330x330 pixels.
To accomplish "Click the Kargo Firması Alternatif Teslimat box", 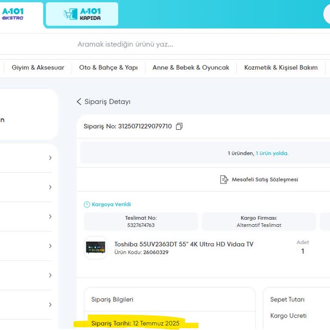I will tap(259, 222).
